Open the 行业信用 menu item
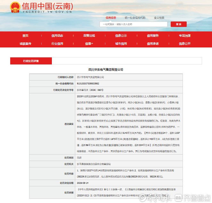Image resolution: width=212 pixels, height=203 pixels. tap(57, 44)
